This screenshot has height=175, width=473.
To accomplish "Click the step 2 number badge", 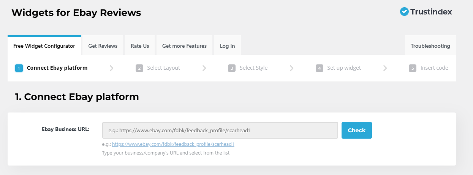I will [139, 68].
